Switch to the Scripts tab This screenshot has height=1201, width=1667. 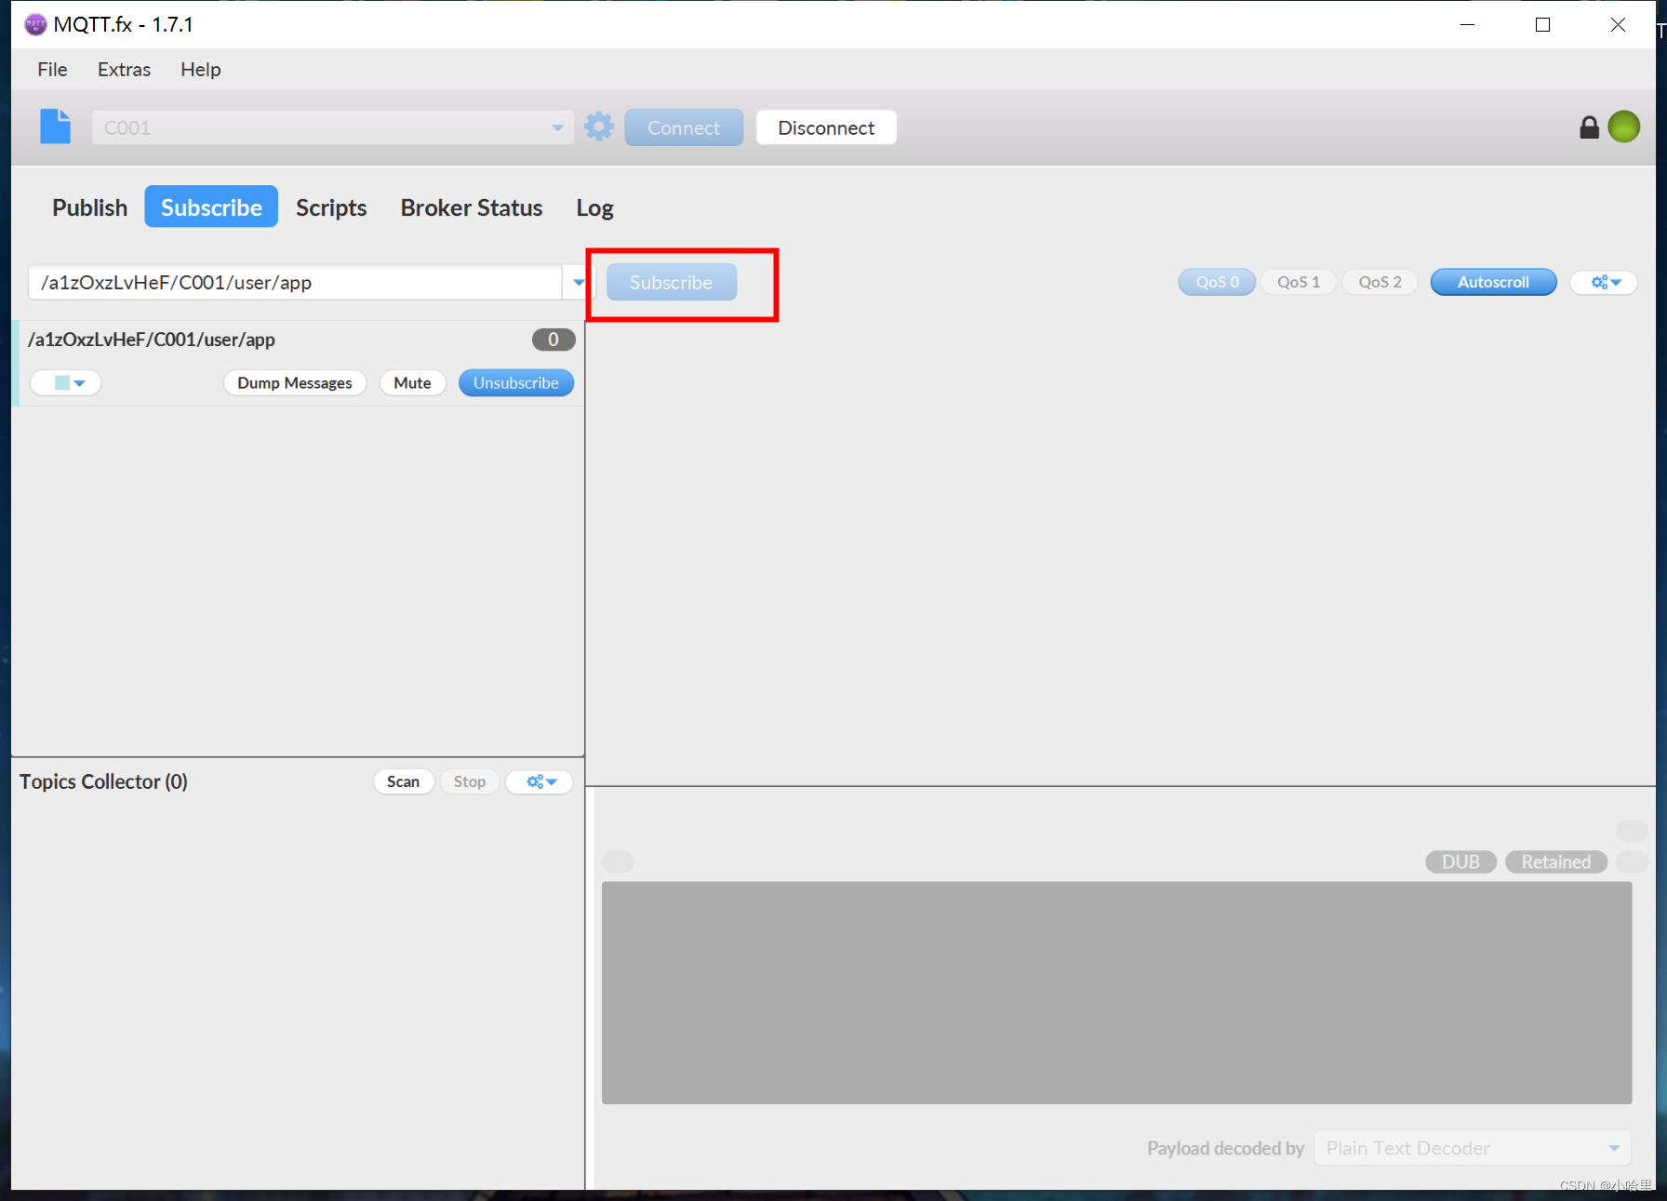331,207
